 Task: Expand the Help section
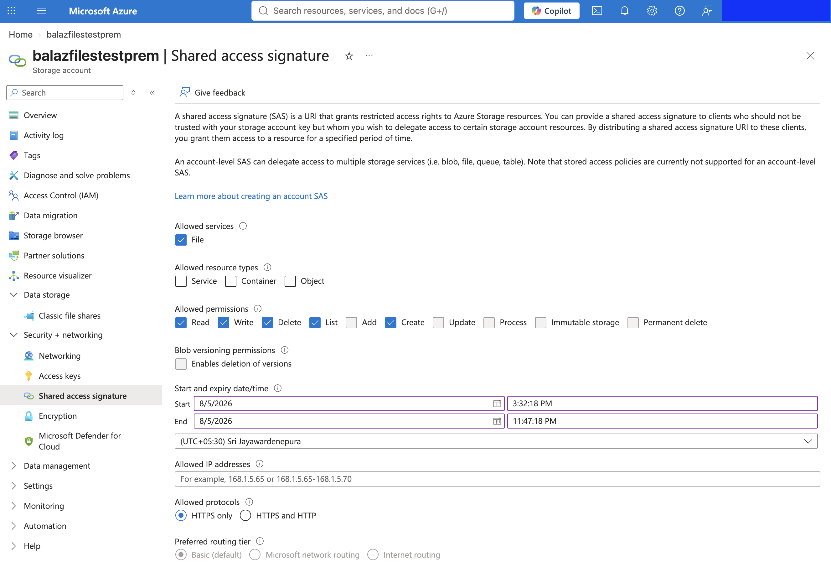(13, 545)
